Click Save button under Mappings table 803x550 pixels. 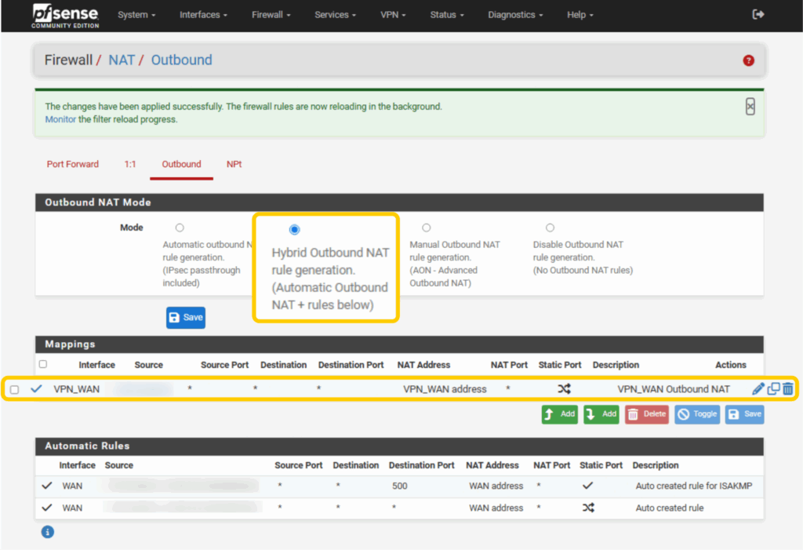point(744,413)
